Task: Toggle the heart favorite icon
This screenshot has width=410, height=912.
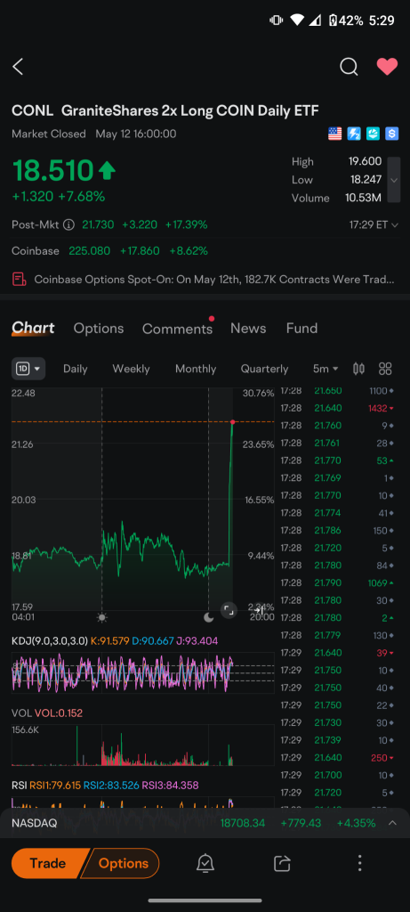Action: (387, 67)
